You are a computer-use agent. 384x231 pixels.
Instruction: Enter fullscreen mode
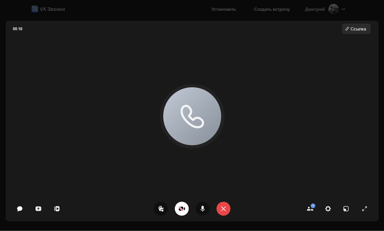pos(365,209)
